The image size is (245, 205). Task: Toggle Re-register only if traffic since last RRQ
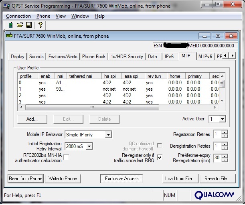coord(160,157)
